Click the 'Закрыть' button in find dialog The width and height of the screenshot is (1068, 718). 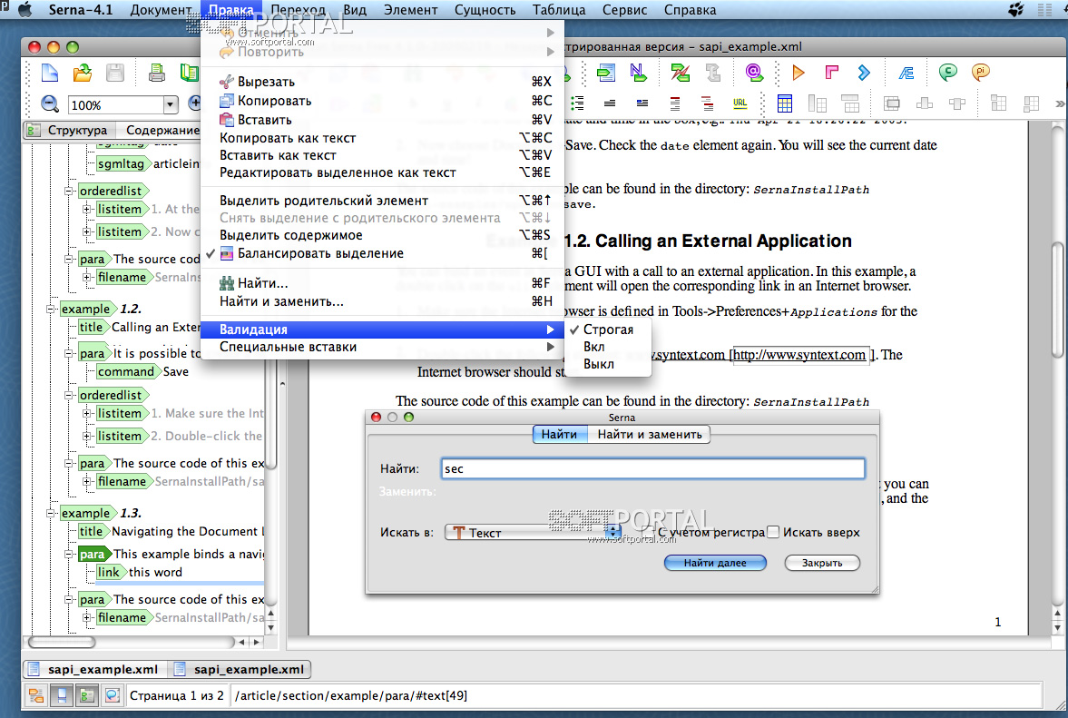(822, 563)
